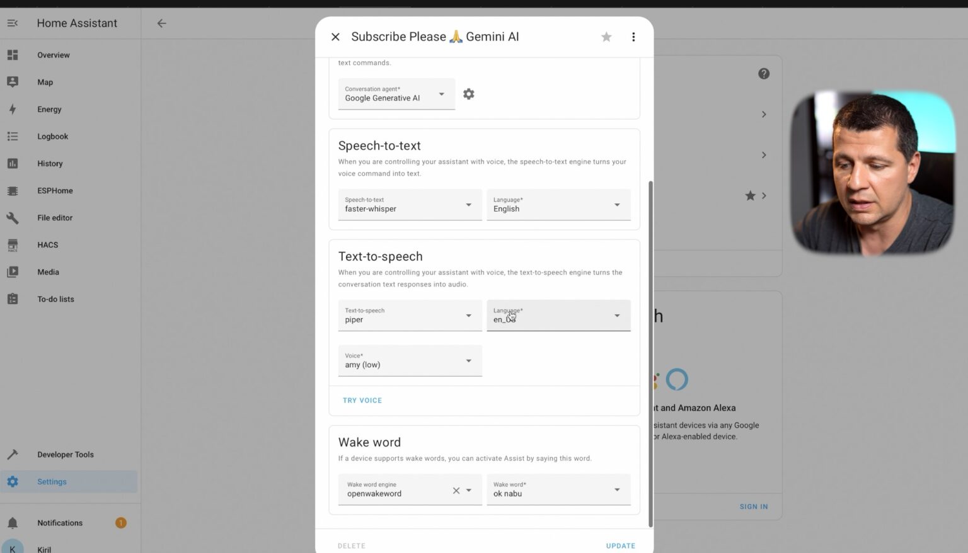Clear the openwakeword engine selection
Screen dimensions: 968x553
456,489
